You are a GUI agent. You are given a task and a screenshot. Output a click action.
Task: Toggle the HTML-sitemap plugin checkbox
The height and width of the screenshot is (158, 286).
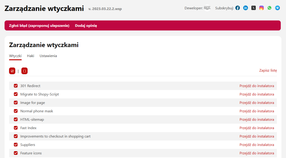pos(16,120)
